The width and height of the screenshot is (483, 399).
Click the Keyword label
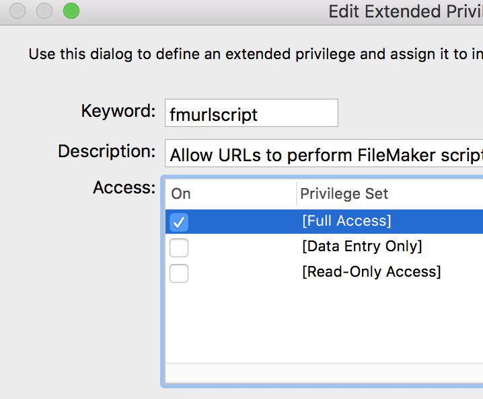[x=118, y=111]
